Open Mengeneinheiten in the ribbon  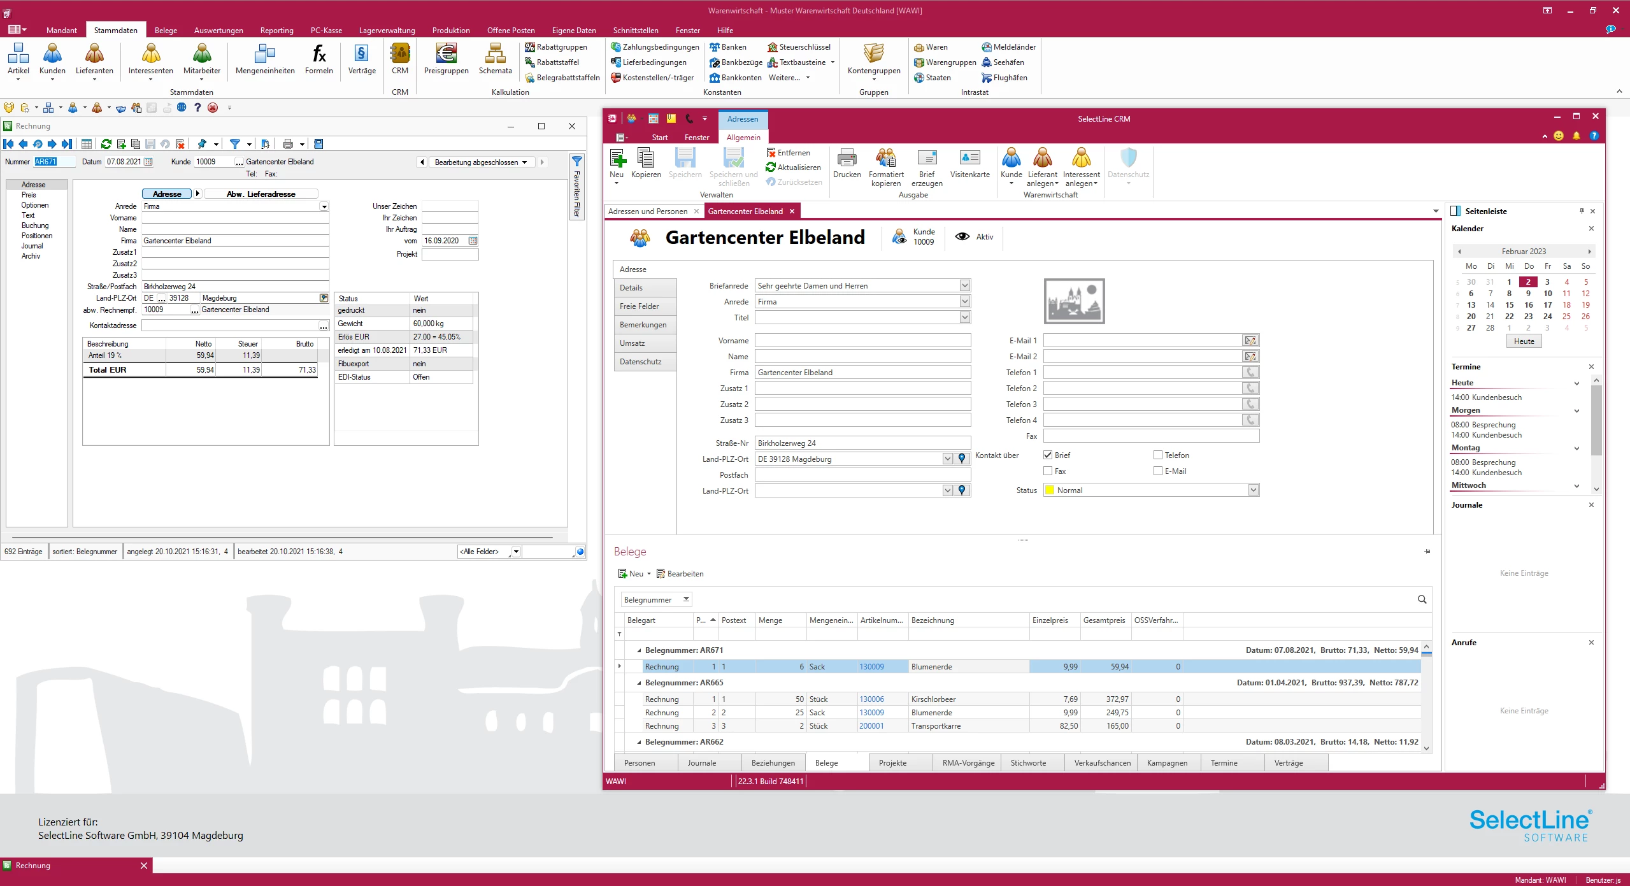[x=265, y=59]
